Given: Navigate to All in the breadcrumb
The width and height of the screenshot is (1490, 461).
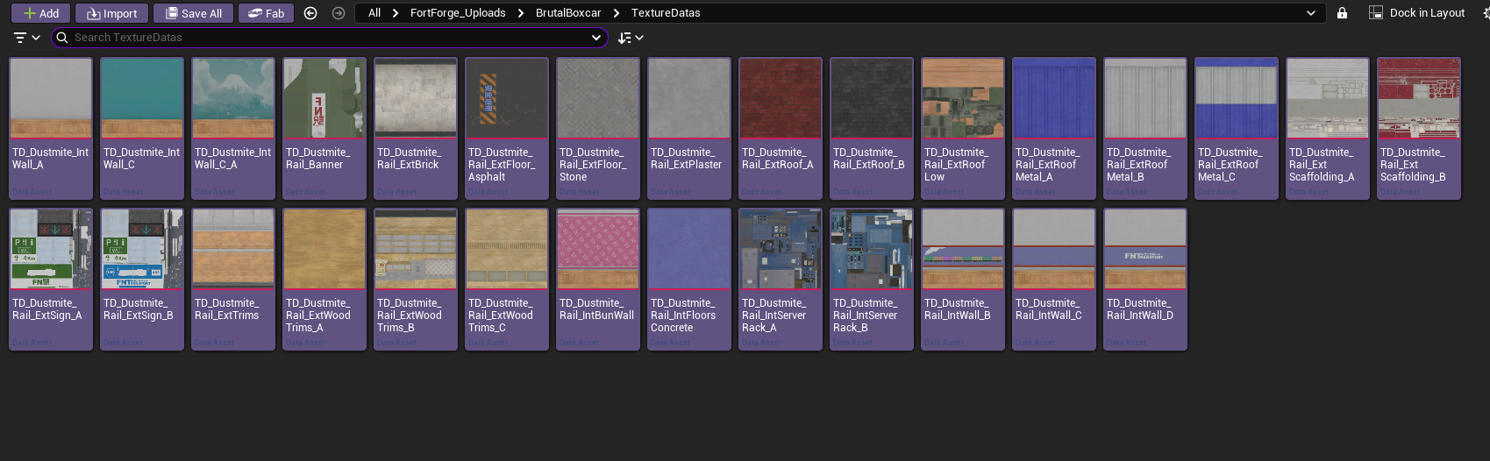Looking at the screenshot, I should tap(374, 13).
